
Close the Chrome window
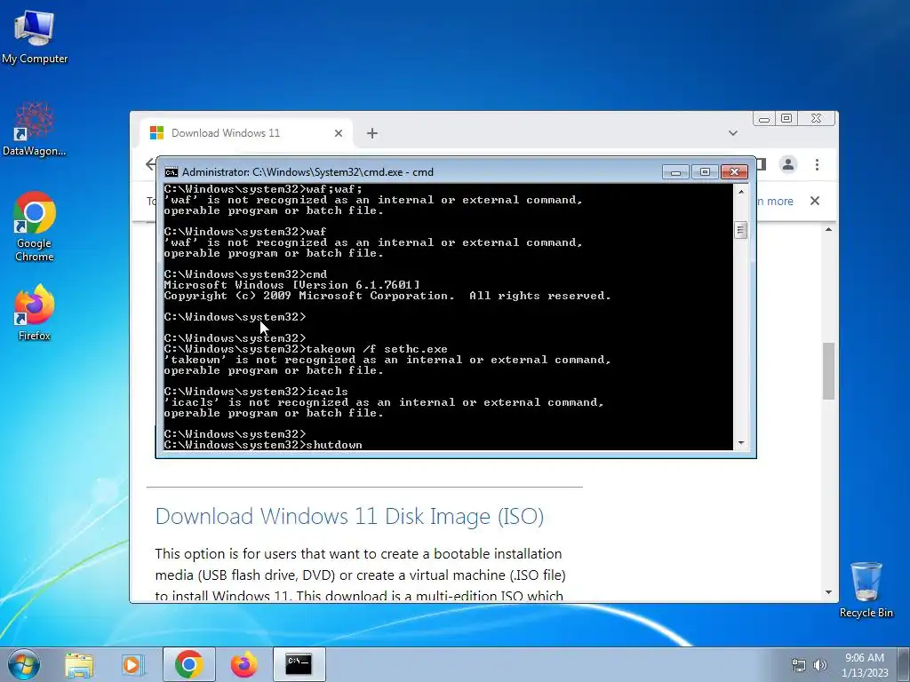click(816, 119)
